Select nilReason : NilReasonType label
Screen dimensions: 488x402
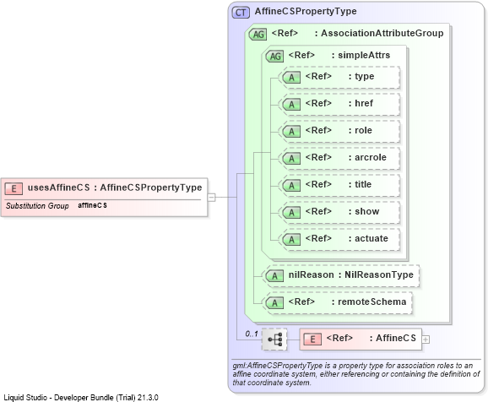(x=350, y=274)
